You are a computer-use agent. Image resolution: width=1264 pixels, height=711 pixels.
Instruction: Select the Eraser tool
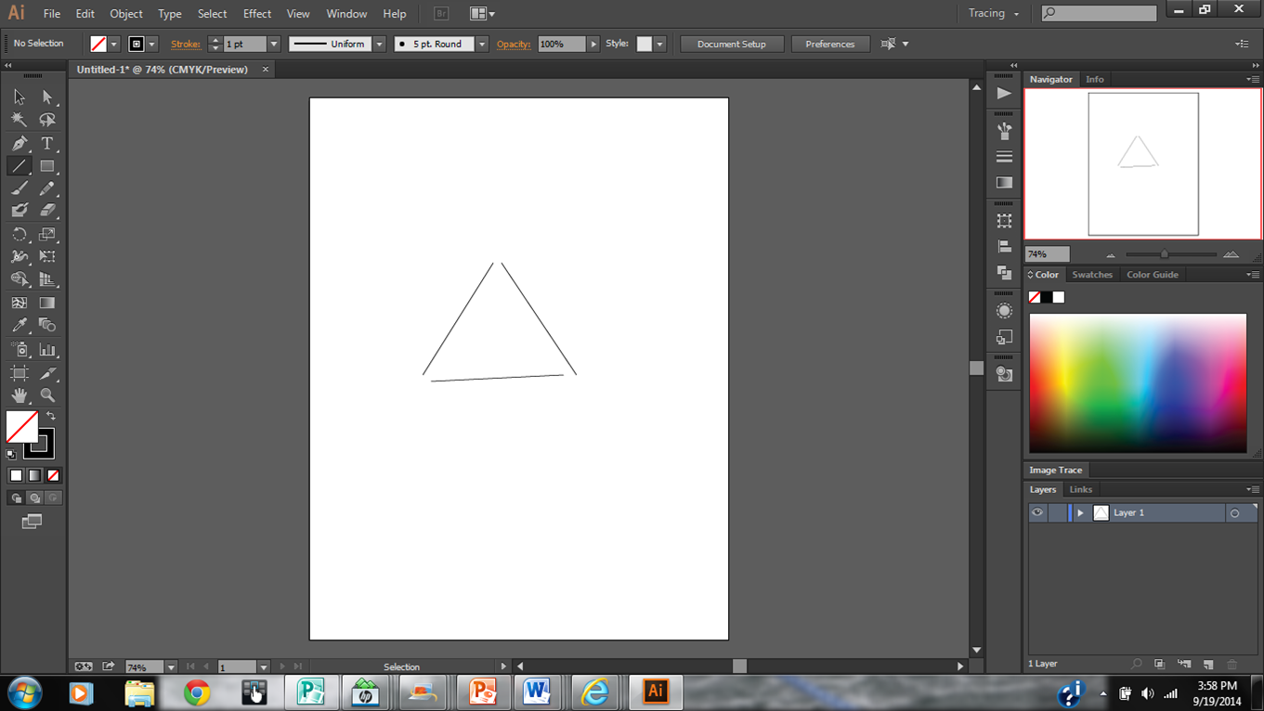tap(47, 211)
